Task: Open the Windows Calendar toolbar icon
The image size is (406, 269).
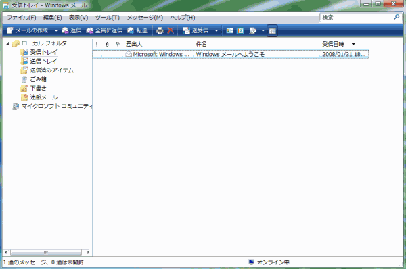Action: [240, 31]
